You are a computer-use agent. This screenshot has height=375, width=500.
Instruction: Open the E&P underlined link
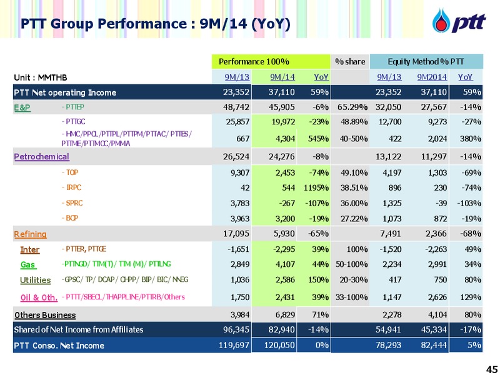pos(22,107)
